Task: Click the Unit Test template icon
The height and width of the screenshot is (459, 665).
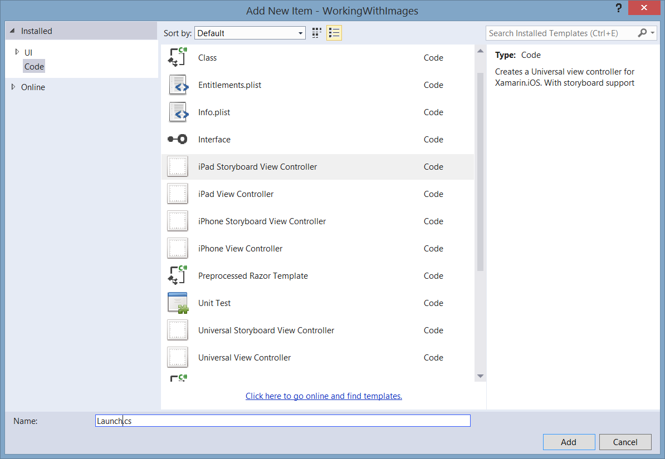Action: pos(178,303)
